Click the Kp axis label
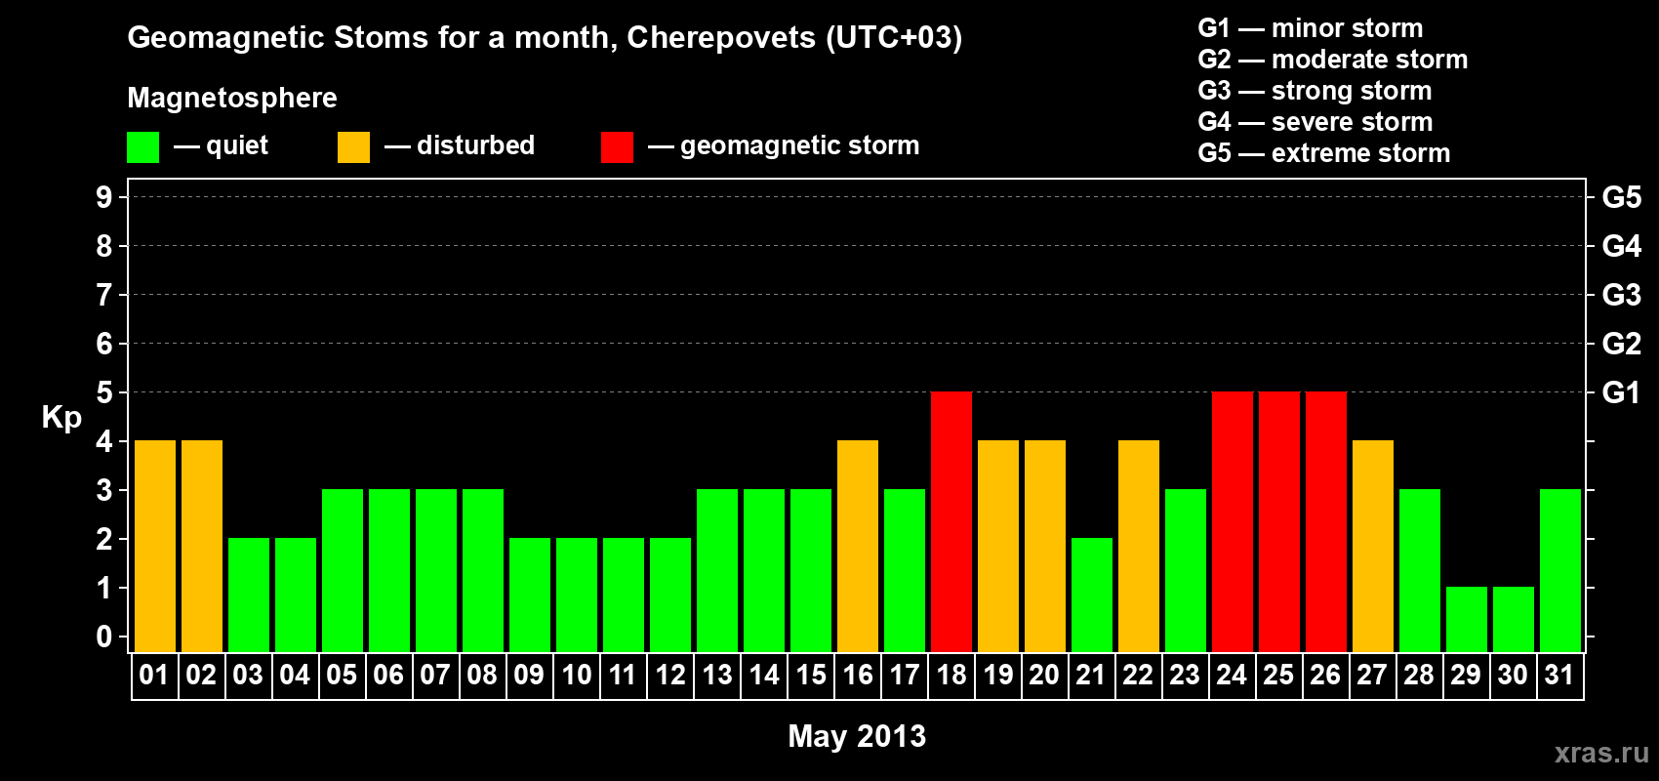The height and width of the screenshot is (781, 1659). (61, 418)
